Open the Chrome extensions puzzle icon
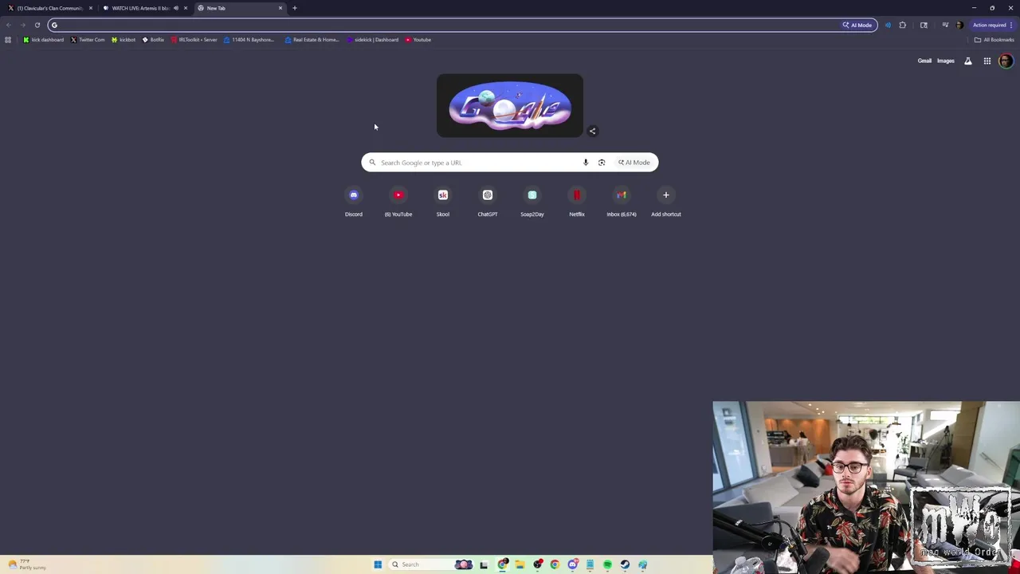 pos(903,25)
